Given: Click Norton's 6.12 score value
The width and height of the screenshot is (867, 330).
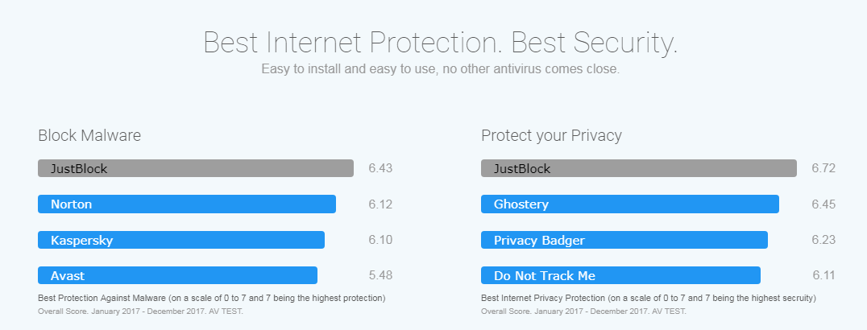Looking at the screenshot, I should click(x=380, y=204).
